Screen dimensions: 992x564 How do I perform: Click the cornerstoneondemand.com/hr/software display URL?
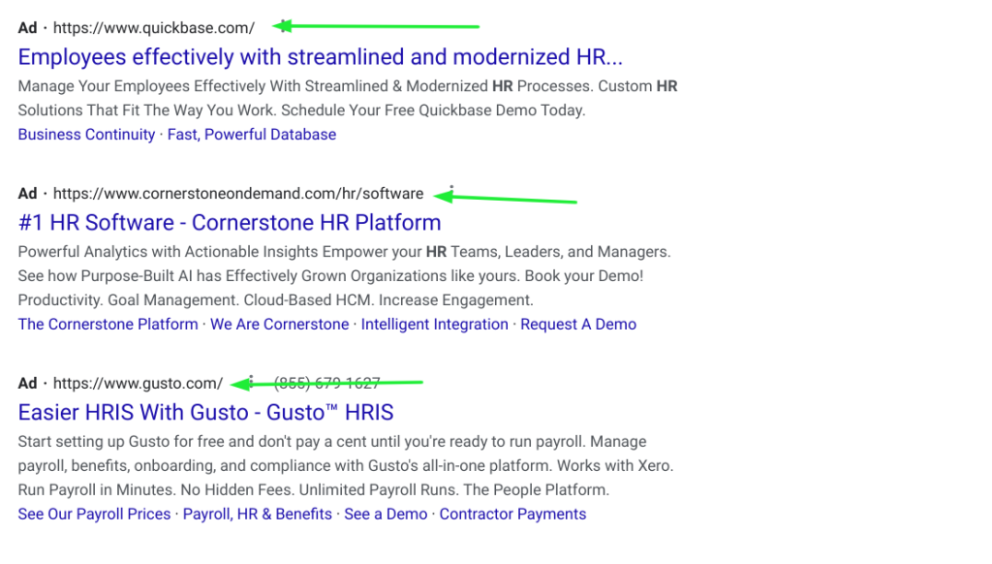pos(237,194)
